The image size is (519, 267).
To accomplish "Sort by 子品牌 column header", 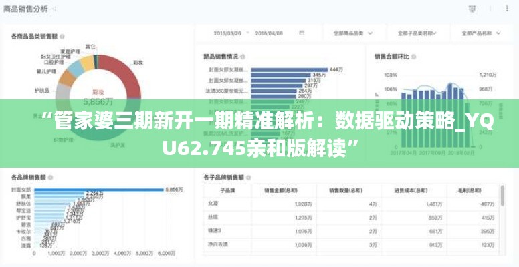I will tap(227, 190).
